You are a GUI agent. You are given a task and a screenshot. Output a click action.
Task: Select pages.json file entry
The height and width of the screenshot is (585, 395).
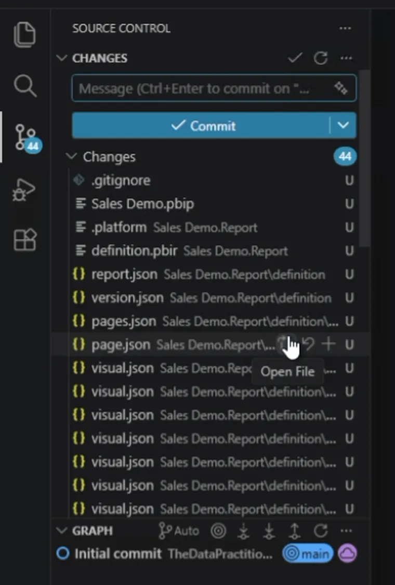(x=211, y=321)
